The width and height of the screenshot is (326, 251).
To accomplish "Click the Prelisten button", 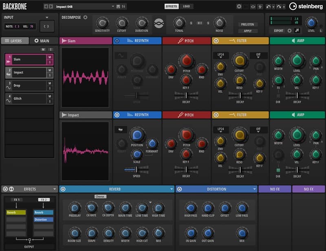I will [247, 24].
